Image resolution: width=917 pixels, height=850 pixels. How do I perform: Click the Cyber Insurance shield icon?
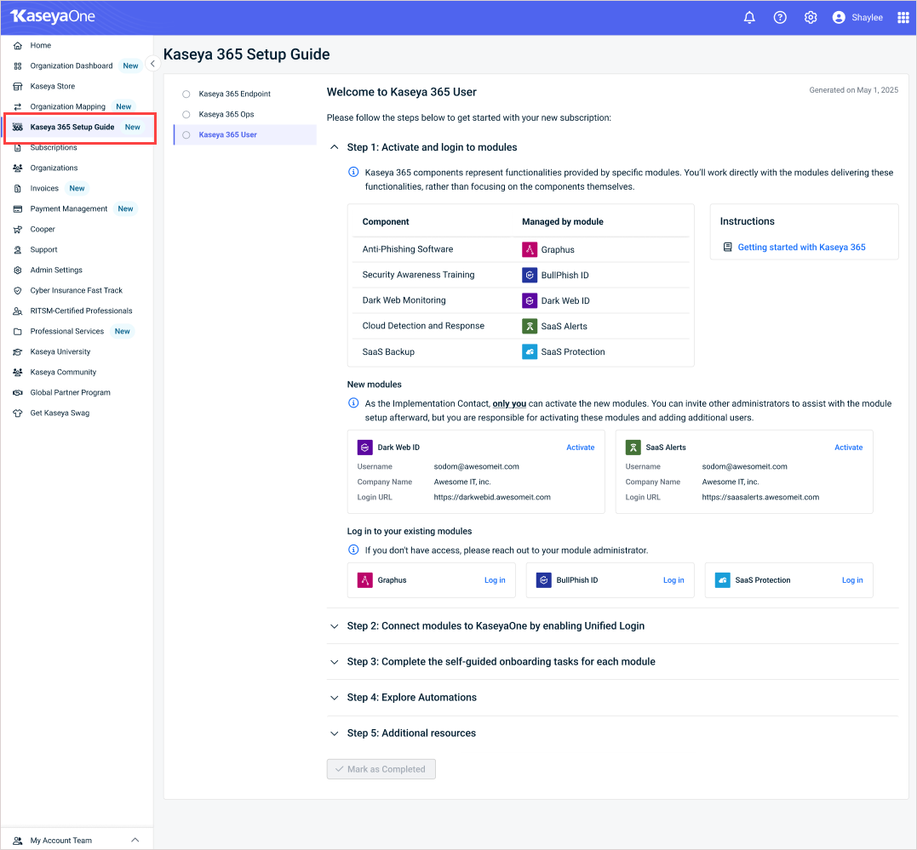(x=18, y=290)
